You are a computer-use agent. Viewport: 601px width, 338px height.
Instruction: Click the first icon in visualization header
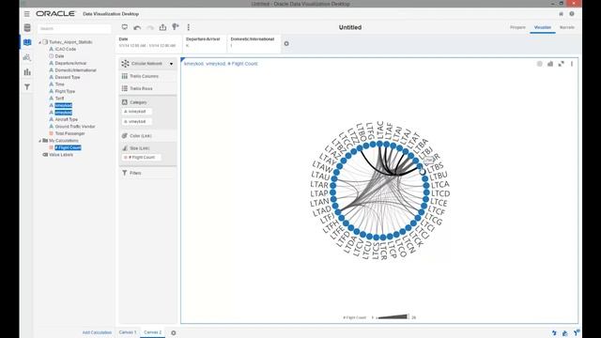tap(539, 64)
